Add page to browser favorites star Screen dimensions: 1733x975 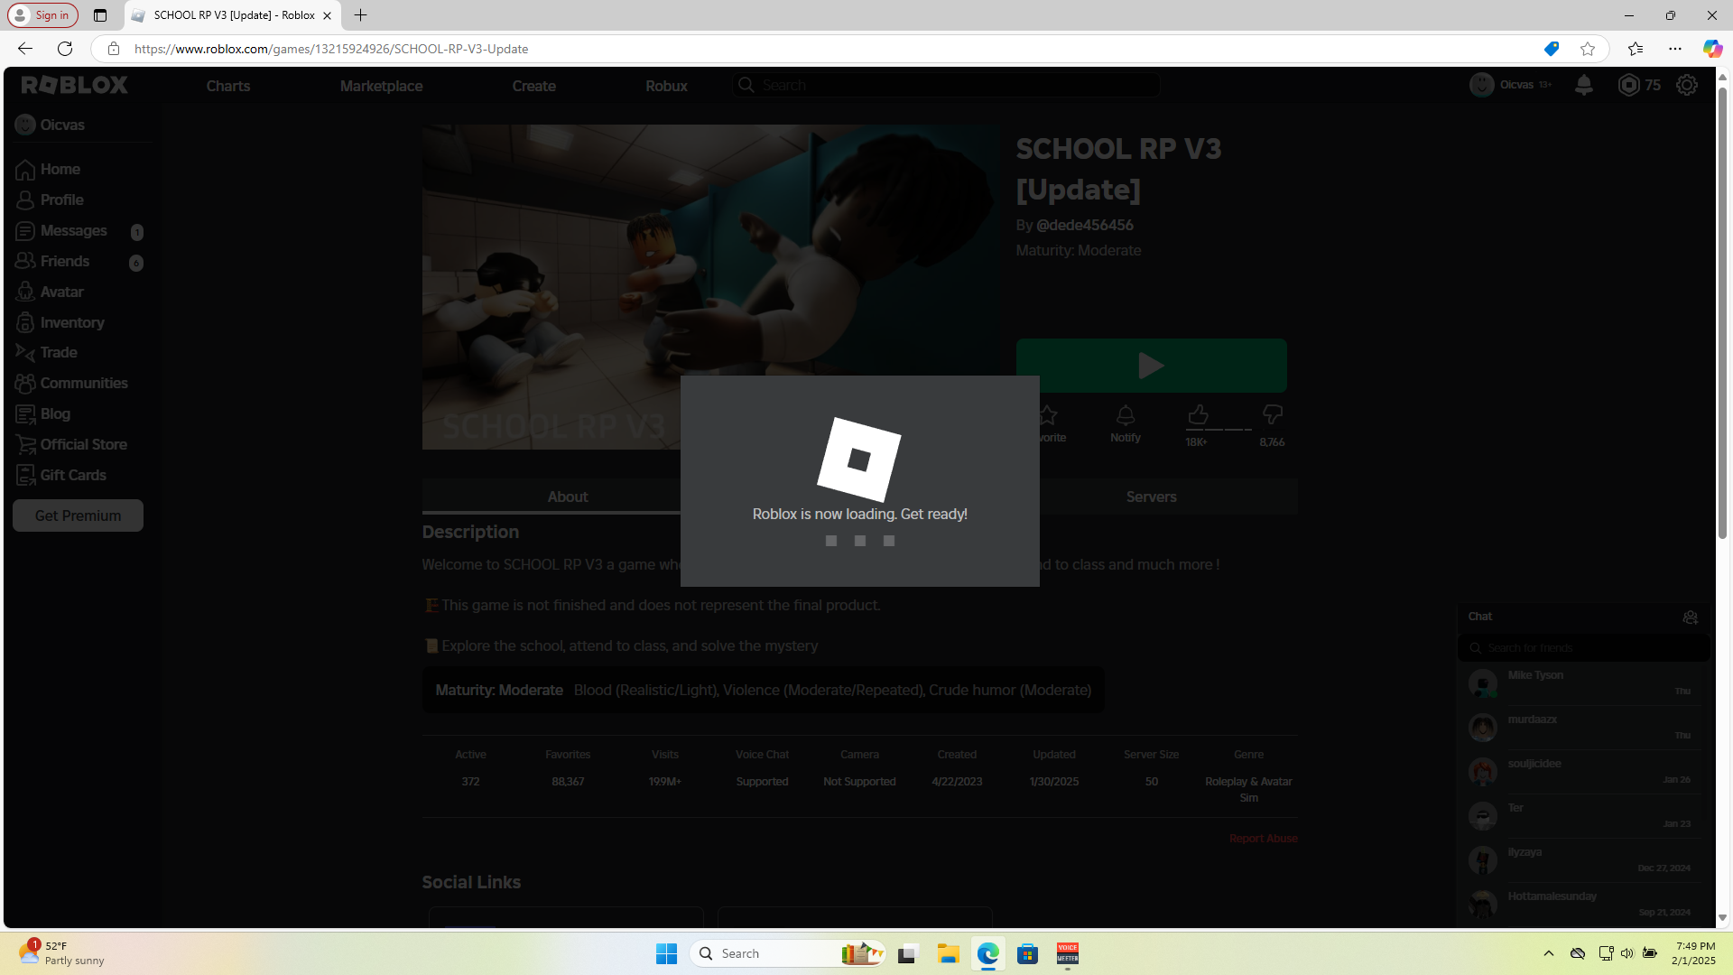[1588, 49]
